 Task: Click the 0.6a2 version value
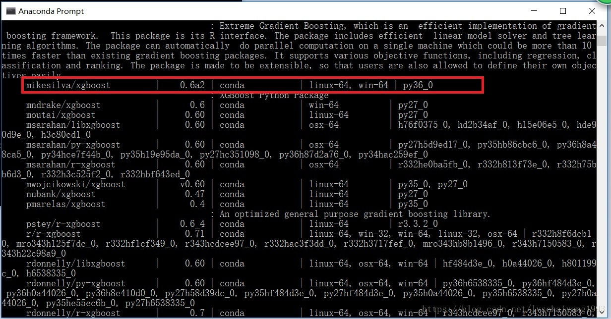click(192, 85)
